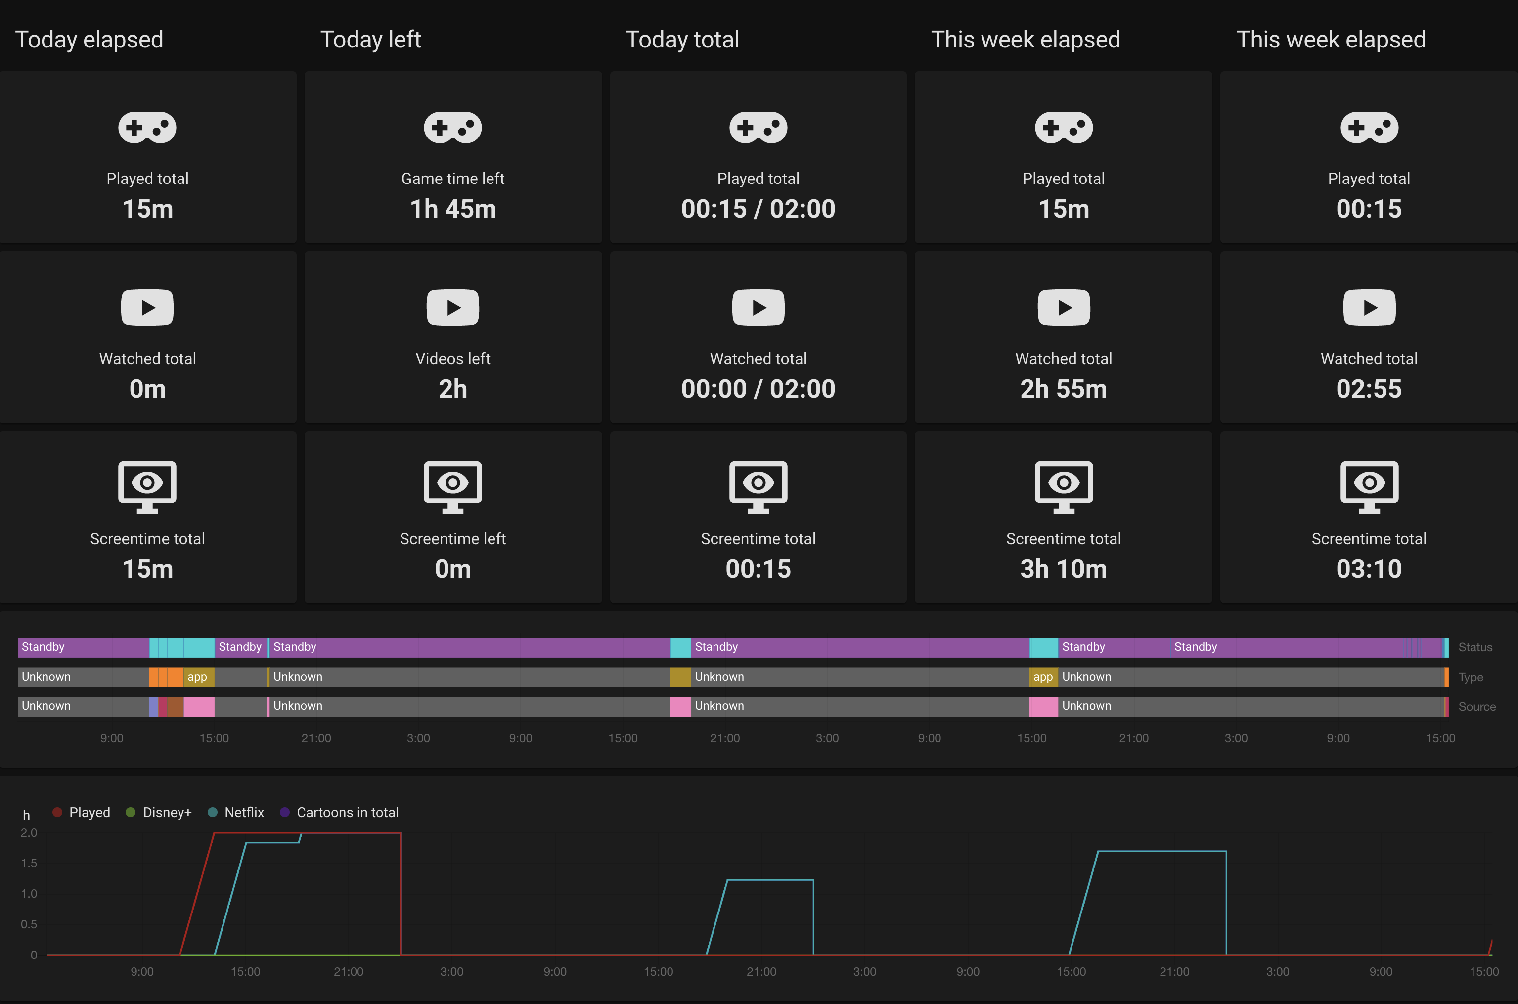Click Watched total 00:00 / 02:00 card

click(758, 337)
